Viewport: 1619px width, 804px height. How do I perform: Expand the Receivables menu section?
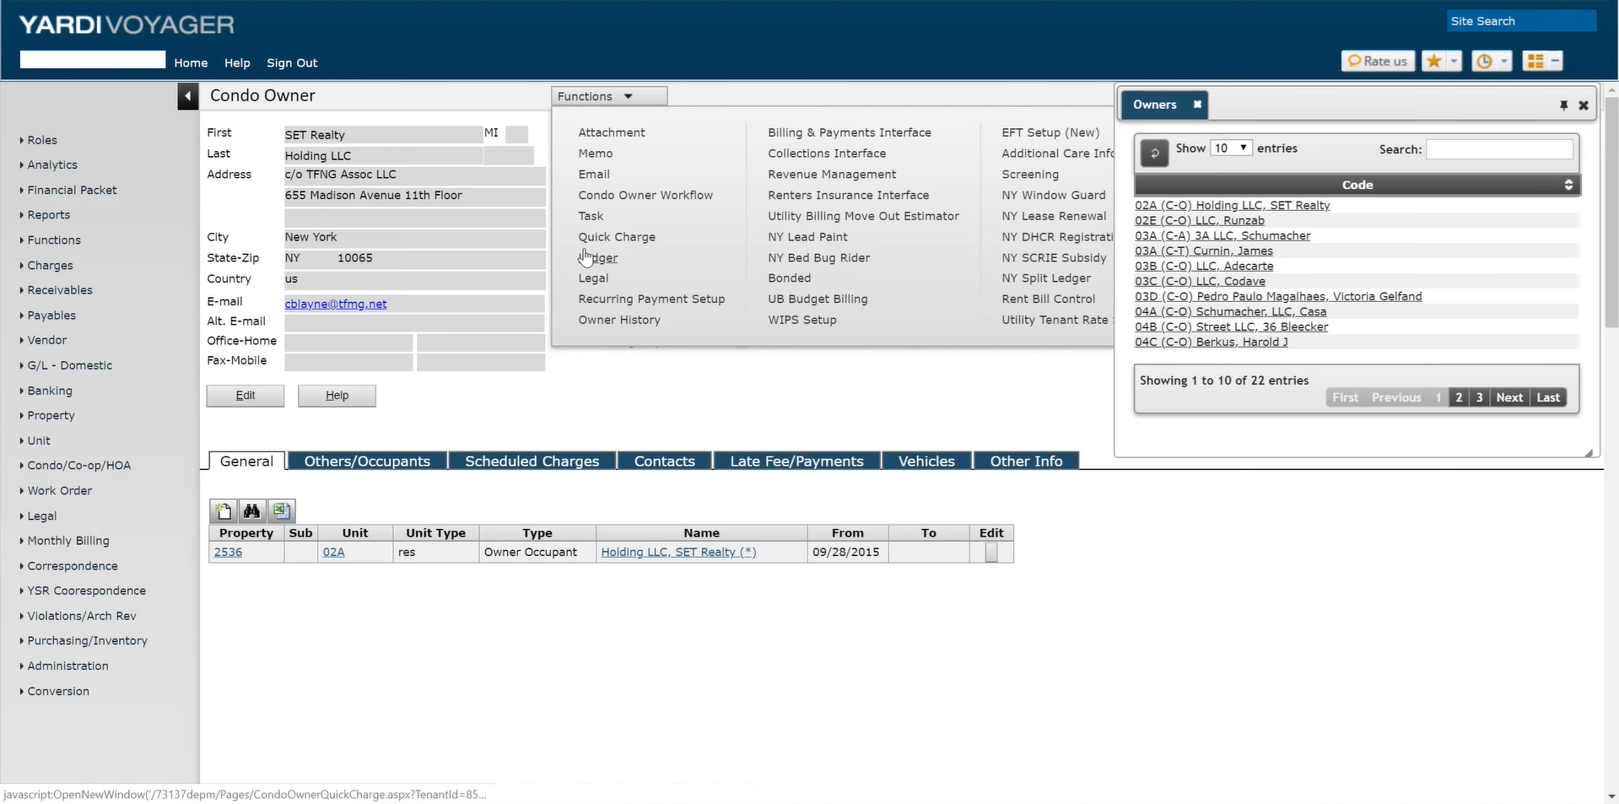(x=59, y=290)
